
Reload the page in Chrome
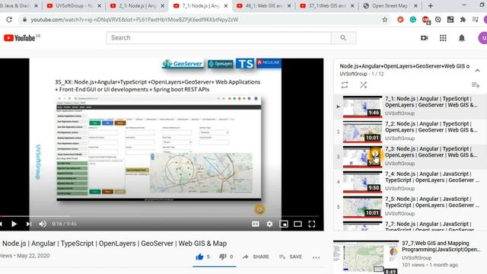(9, 20)
